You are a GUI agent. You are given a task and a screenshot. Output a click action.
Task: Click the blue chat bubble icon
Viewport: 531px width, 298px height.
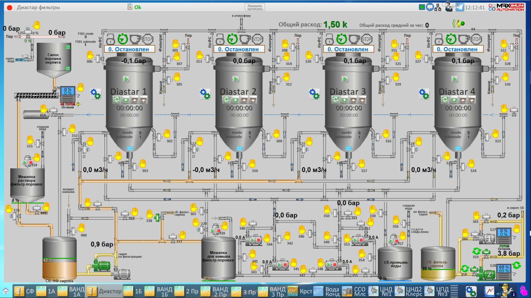(430, 7)
